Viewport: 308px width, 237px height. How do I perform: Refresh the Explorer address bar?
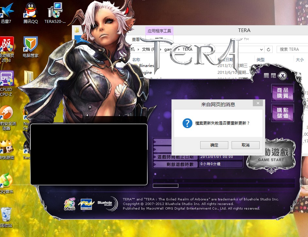pos(268,49)
